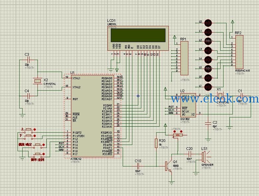The width and height of the screenshot is (259, 196).
Task: Toggle the 播放/确定 button latch dot
Action: (x=43, y=145)
